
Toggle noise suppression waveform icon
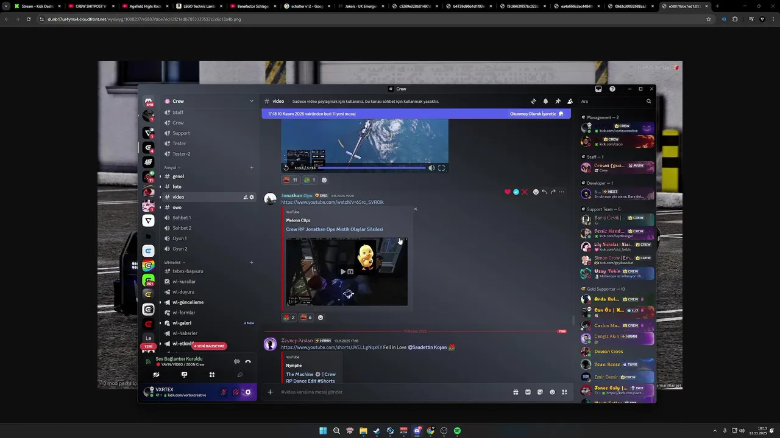point(237,361)
